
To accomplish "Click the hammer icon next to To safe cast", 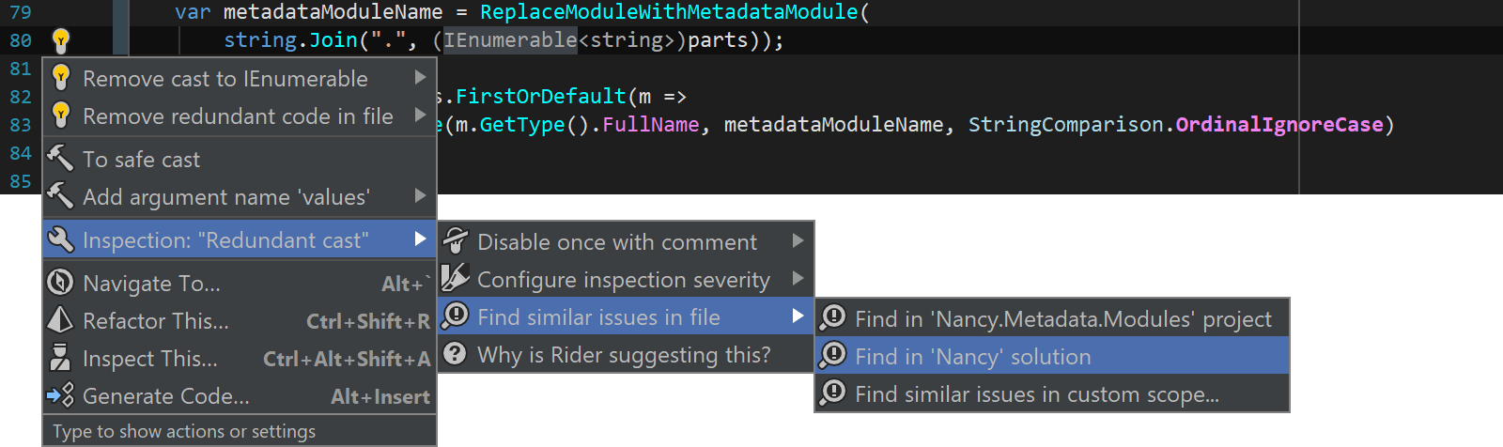I will tap(61, 159).
